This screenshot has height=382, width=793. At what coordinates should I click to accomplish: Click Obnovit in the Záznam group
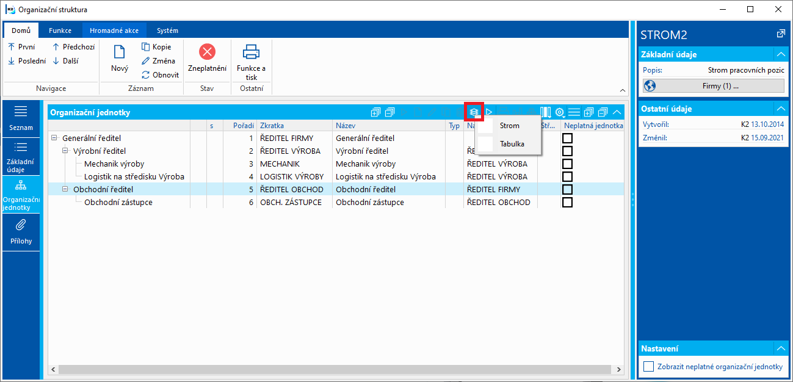pos(161,75)
